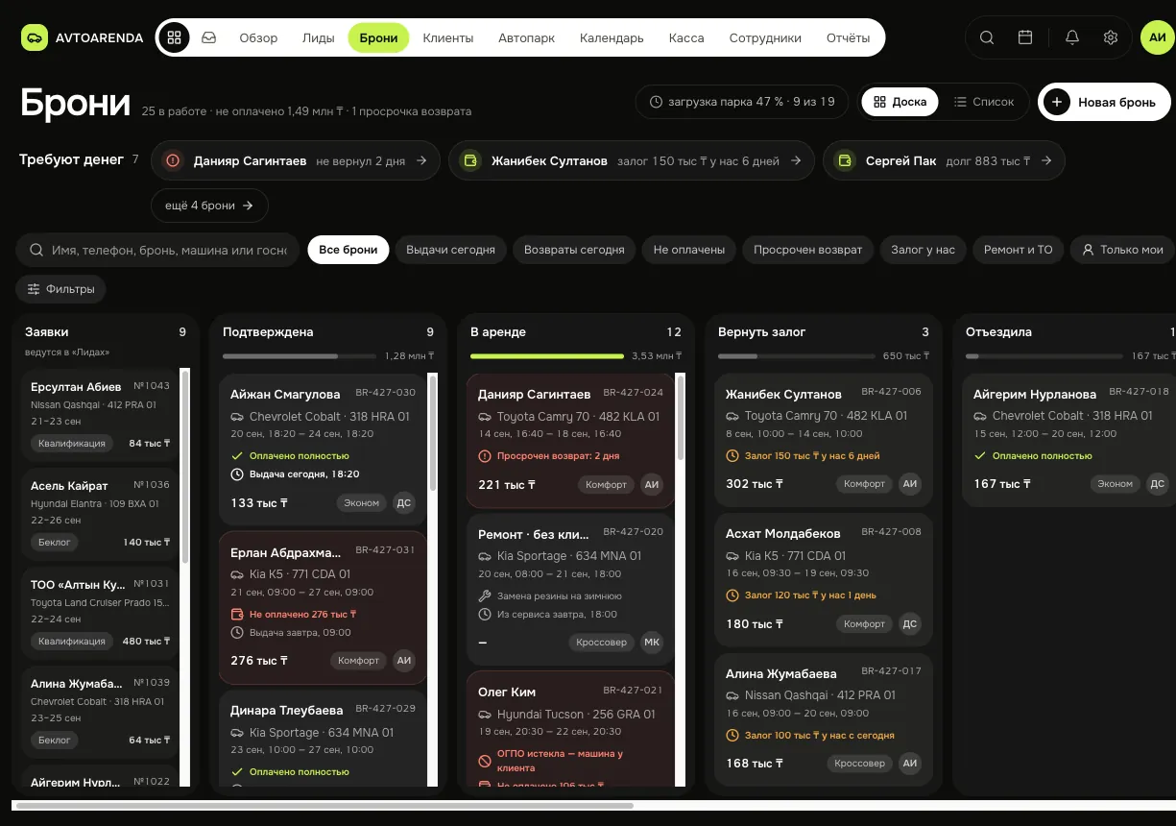Click the arrow on the Жанибек Султанов debt chip
The image size is (1176, 826).
coord(796,161)
